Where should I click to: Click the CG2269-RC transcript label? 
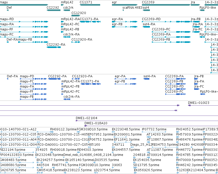(x=161, y=29)
